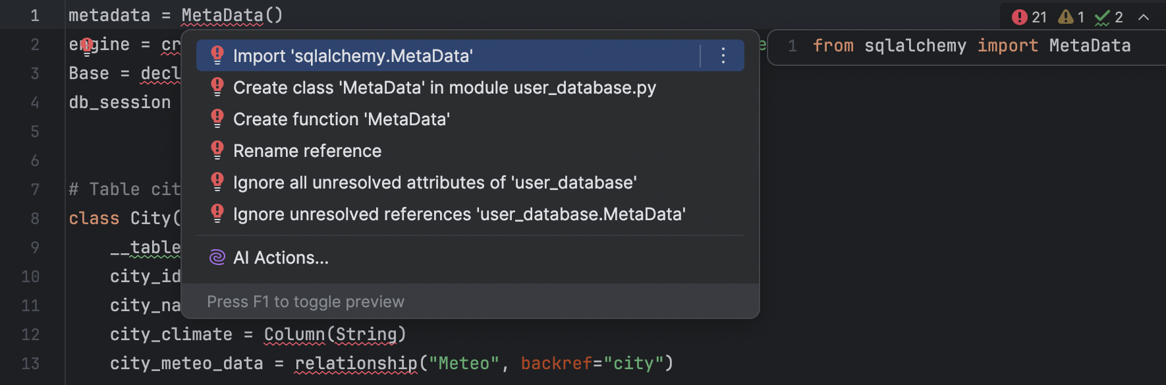
Task: Click the import preview text in the side pane
Action: (972, 45)
